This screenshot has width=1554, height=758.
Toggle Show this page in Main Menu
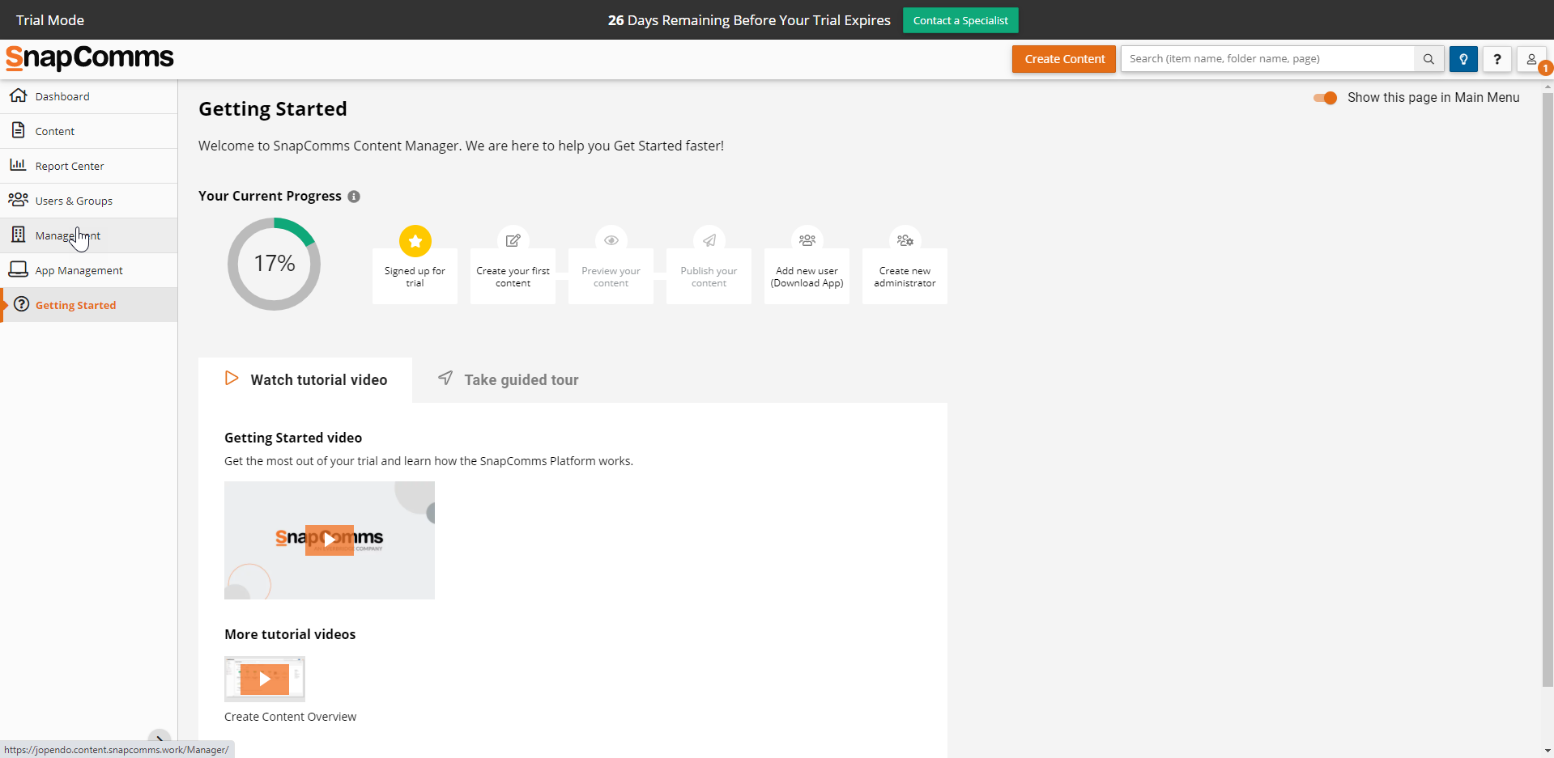(1326, 98)
